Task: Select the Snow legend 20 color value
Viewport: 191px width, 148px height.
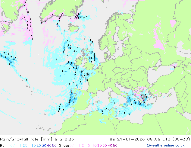Action: click(99, 146)
